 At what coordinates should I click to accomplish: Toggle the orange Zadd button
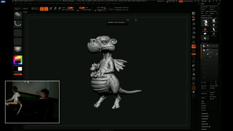(82, 8)
